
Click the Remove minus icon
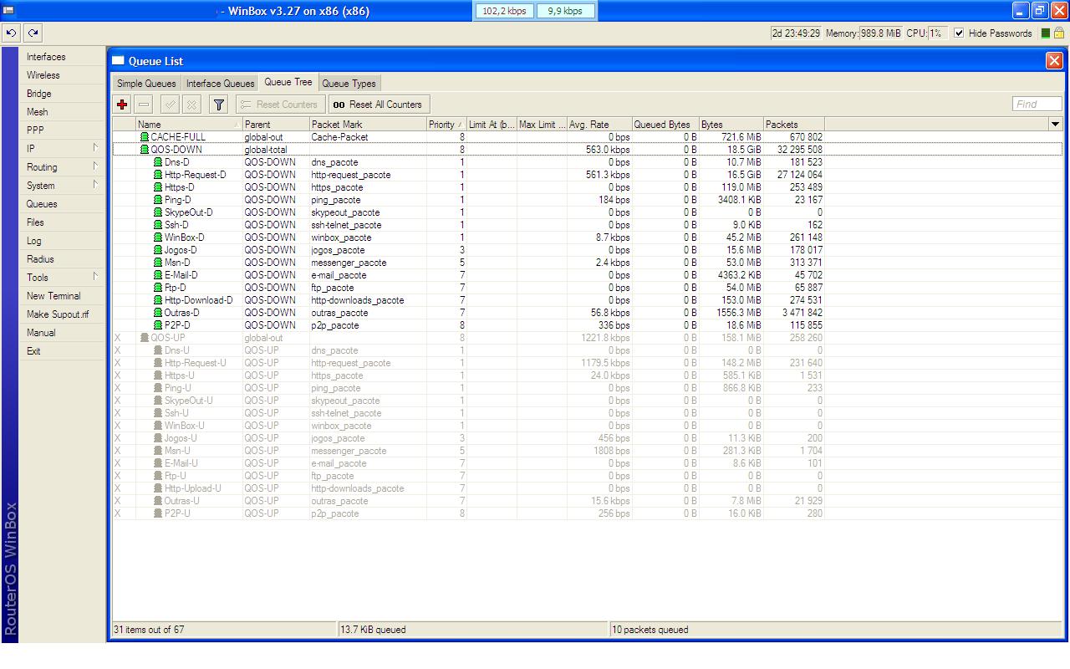point(144,105)
